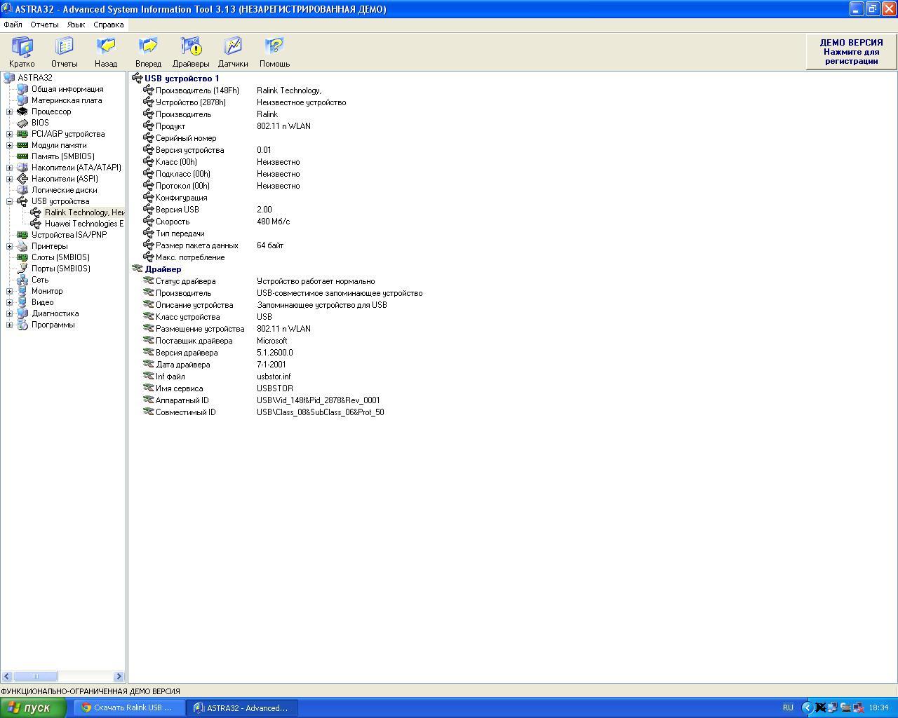Open the Файл menu
898x718 pixels.
[13, 25]
